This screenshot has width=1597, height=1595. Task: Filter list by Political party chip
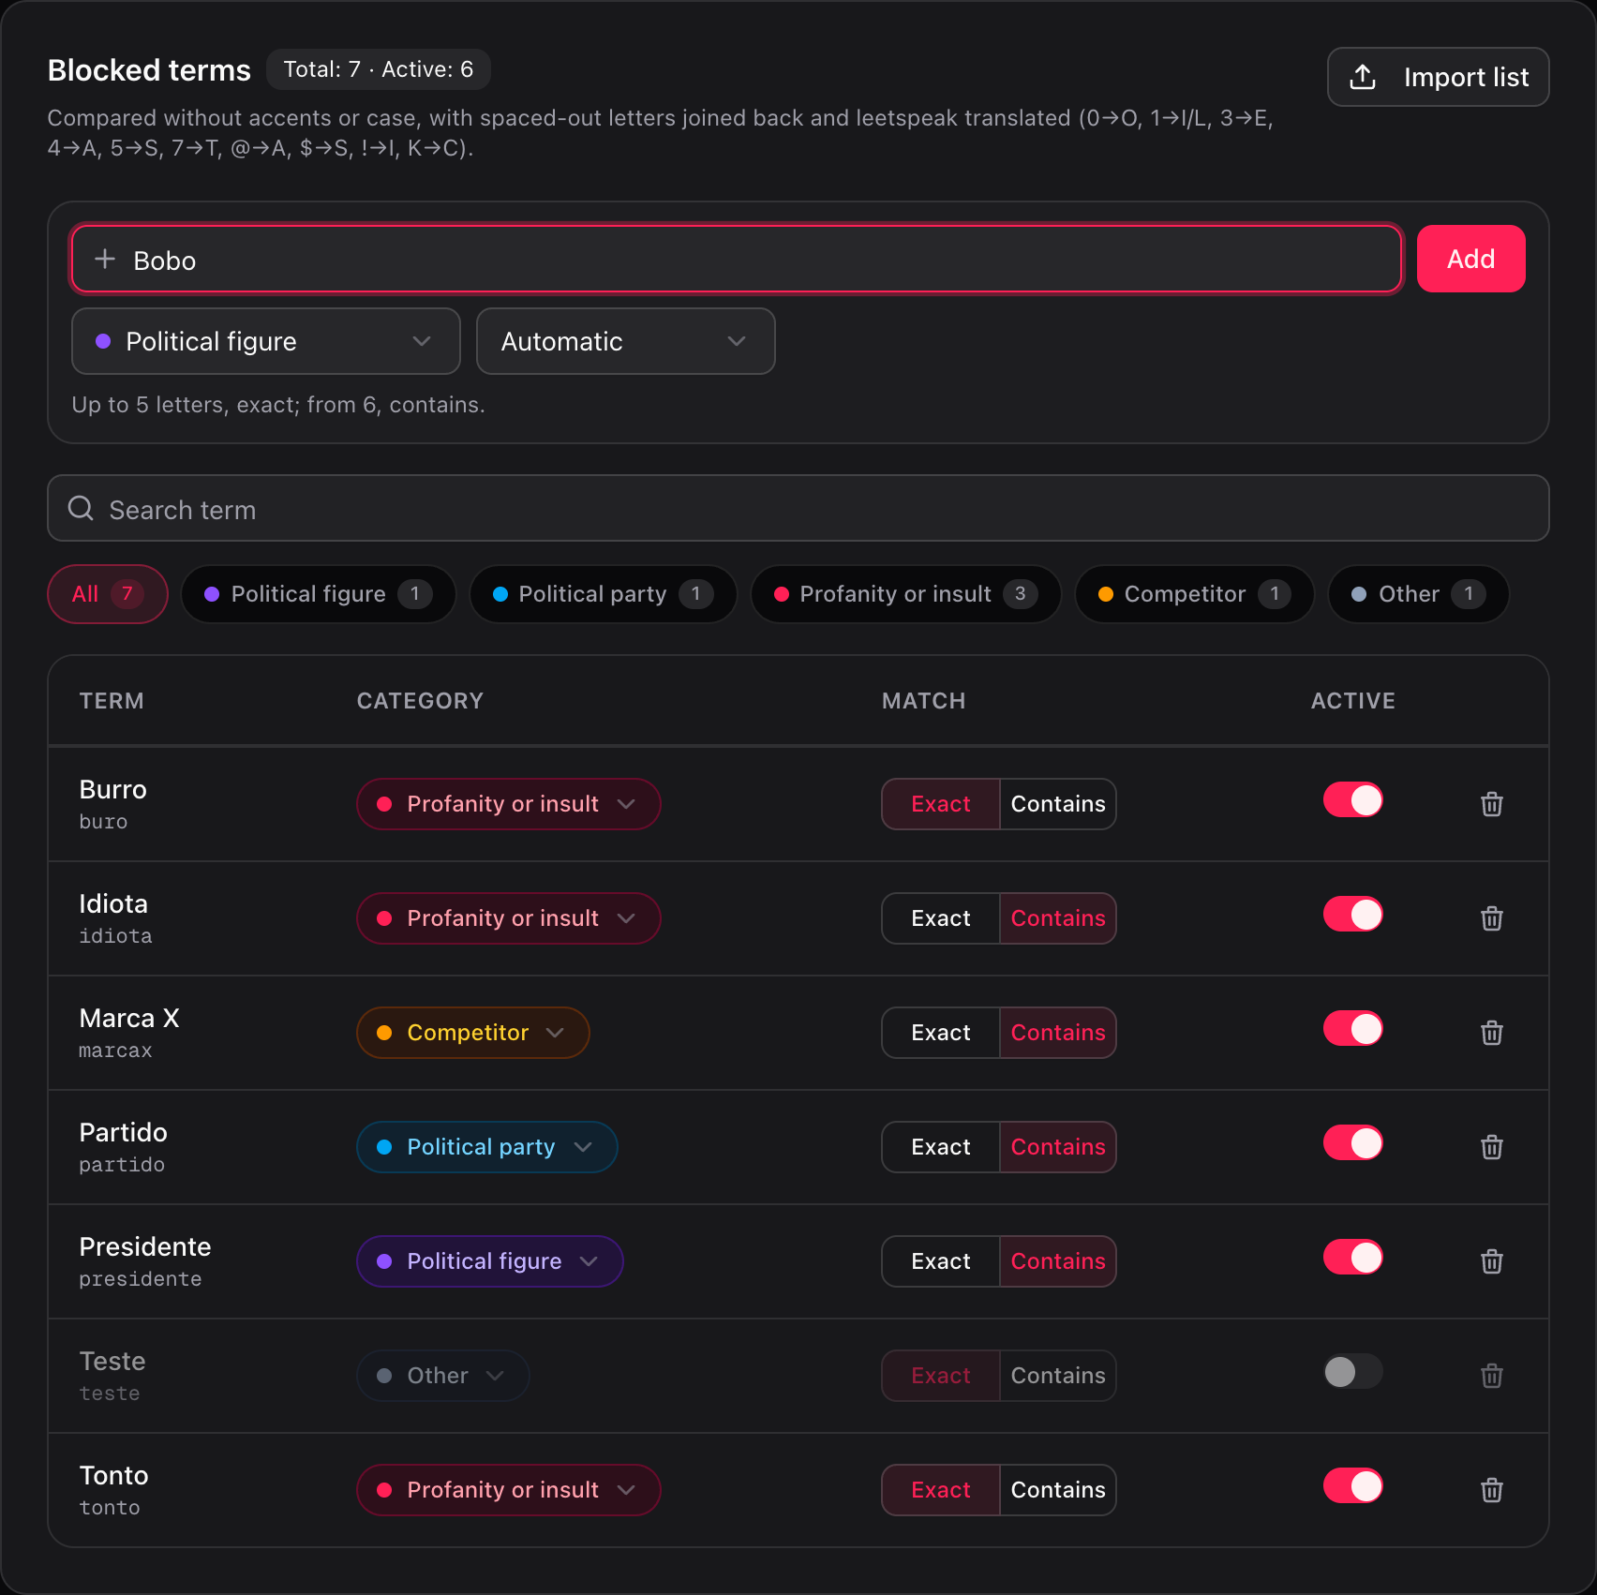pos(604,594)
